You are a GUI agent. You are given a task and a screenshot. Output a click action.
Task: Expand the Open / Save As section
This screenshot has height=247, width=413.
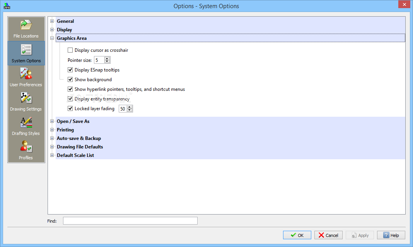52,121
